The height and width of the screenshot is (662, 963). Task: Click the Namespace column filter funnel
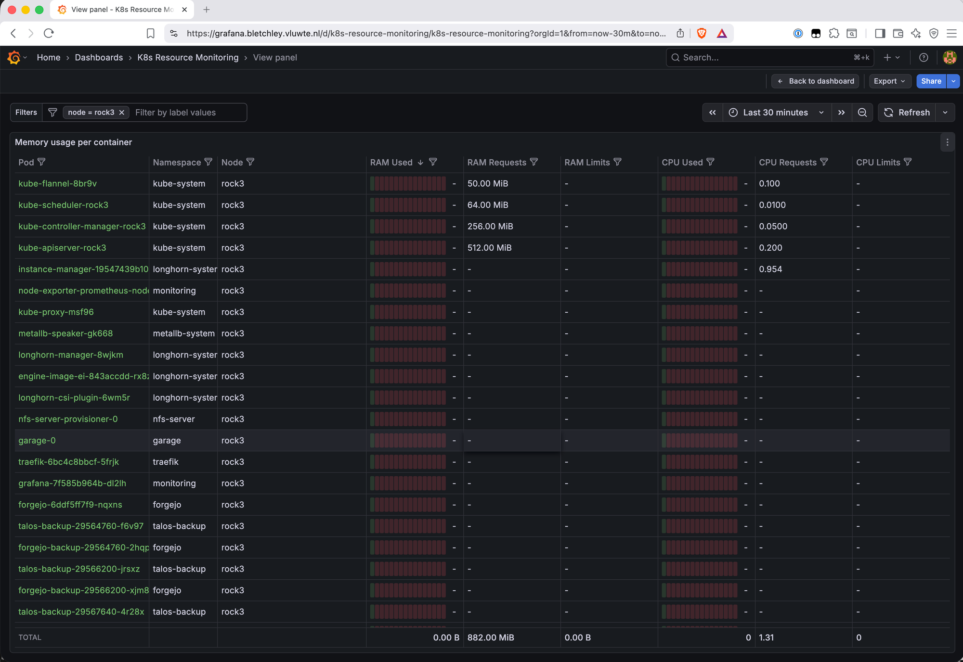click(x=209, y=162)
